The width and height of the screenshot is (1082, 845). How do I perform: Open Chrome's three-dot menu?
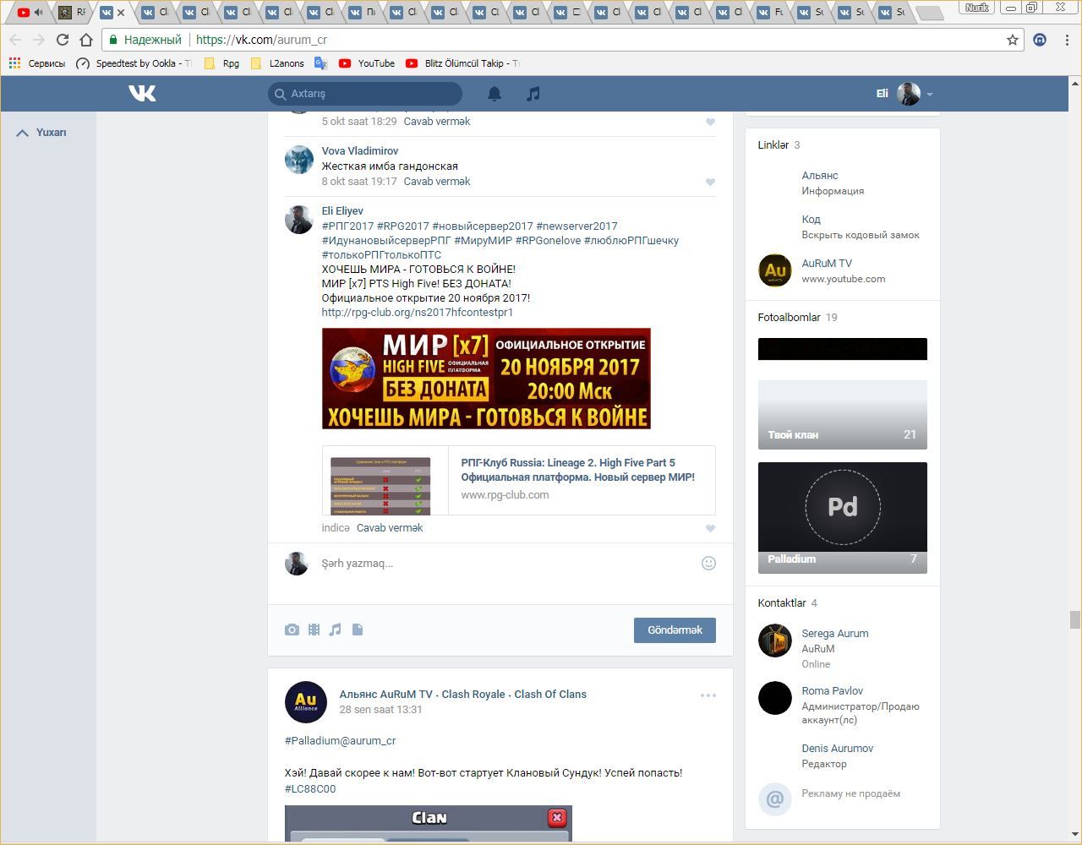point(1067,40)
